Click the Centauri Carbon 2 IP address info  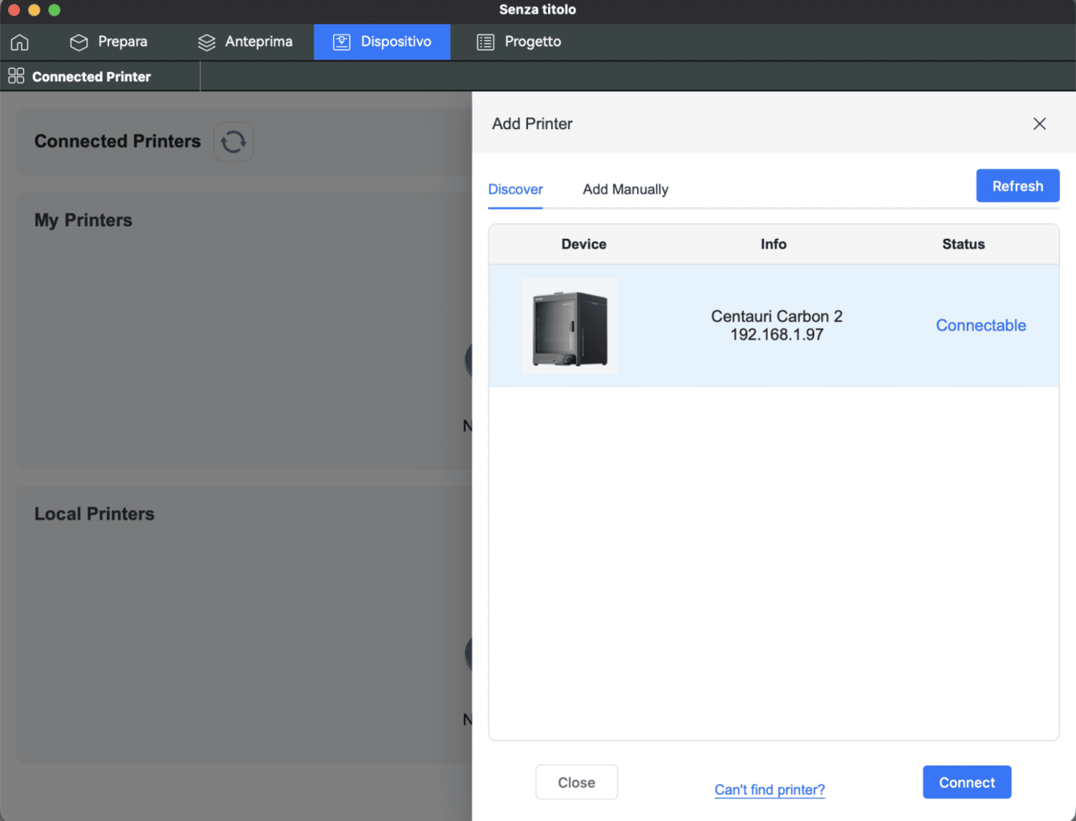coord(776,335)
